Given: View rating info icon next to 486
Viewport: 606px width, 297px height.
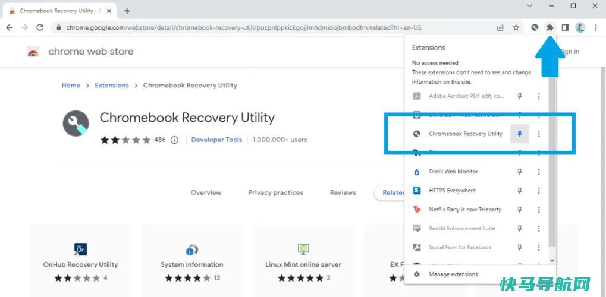Looking at the screenshot, I should 174,140.
